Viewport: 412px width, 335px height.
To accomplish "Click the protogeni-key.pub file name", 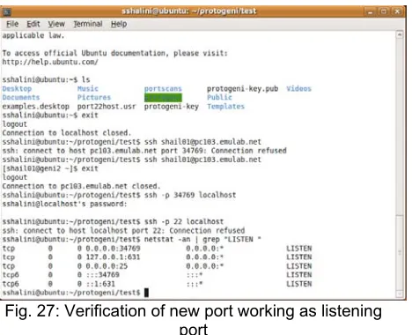I will click(x=242, y=88).
